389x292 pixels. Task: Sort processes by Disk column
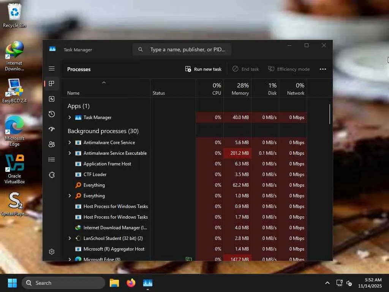(x=265, y=89)
